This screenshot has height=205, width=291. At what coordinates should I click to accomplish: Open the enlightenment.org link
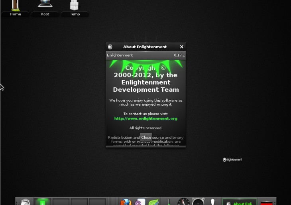point(145,118)
